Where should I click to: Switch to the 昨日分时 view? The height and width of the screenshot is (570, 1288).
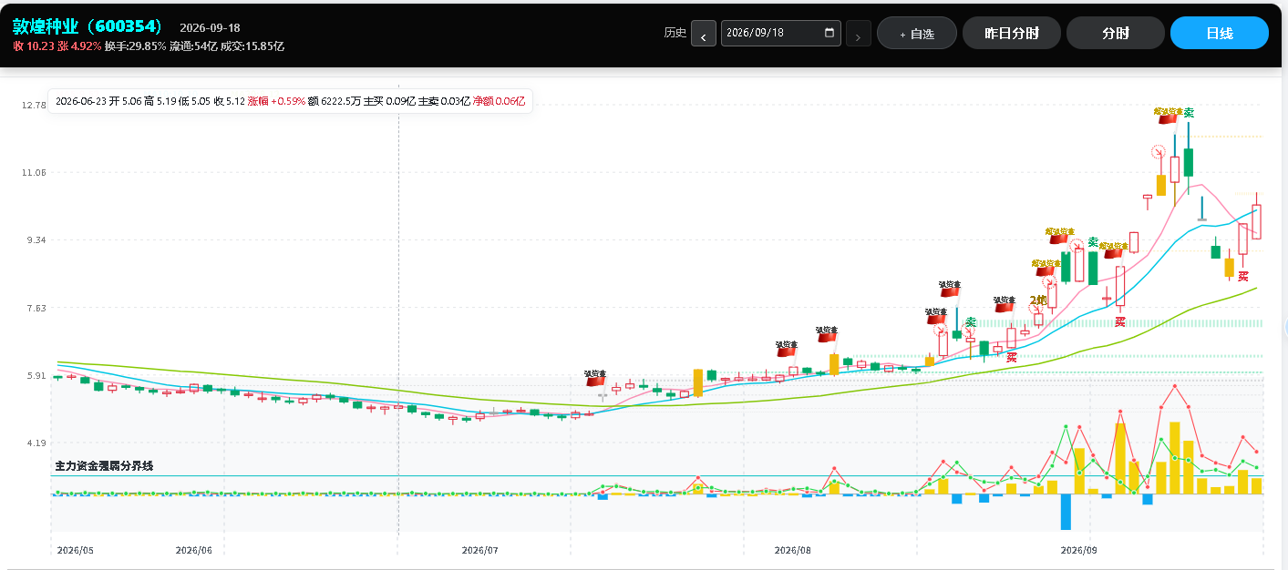(x=1012, y=33)
